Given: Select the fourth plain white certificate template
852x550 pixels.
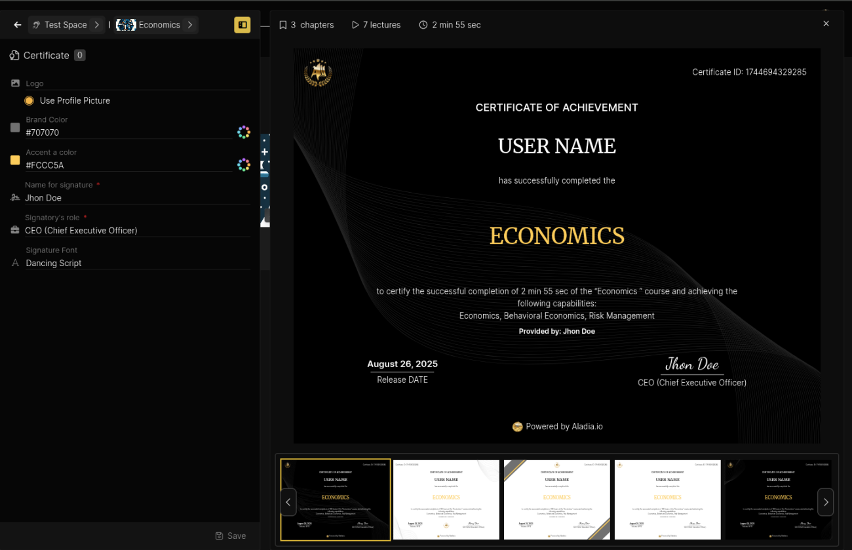Looking at the screenshot, I should point(668,500).
